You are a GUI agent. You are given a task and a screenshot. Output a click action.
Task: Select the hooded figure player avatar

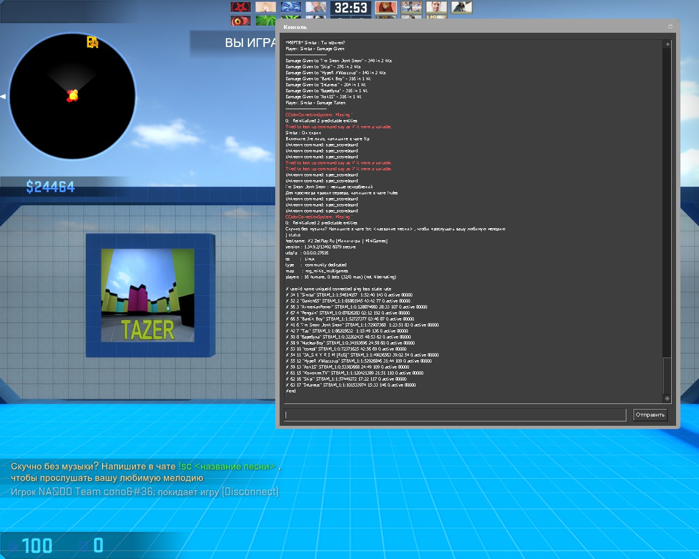pyautogui.click(x=461, y=7)
